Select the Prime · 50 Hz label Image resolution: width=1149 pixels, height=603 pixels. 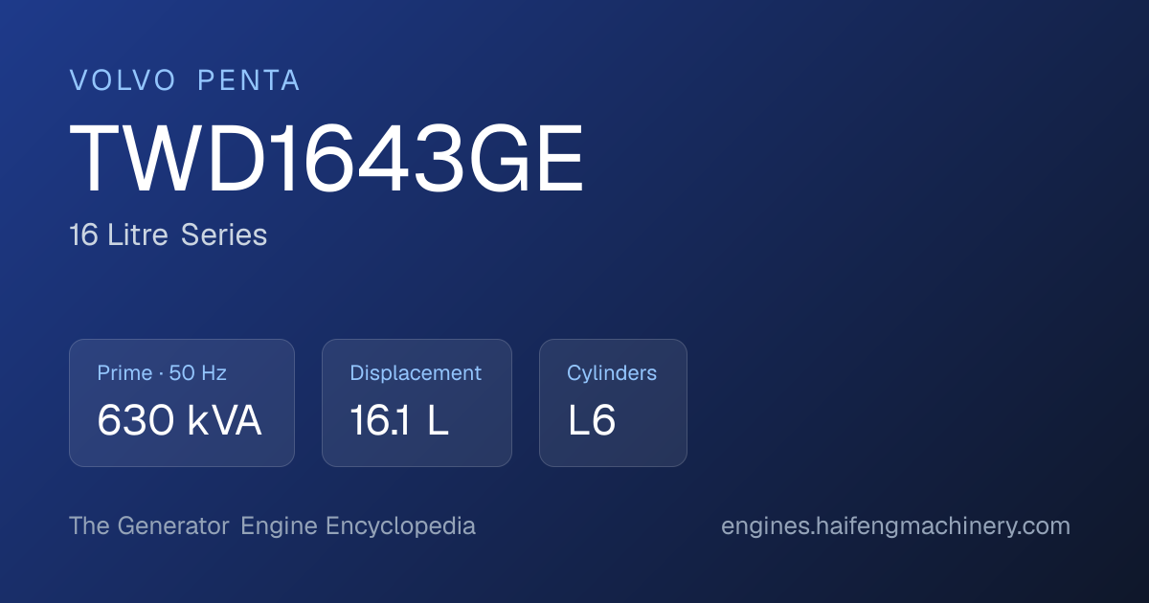pyautogui.click(x=162, y=373)
